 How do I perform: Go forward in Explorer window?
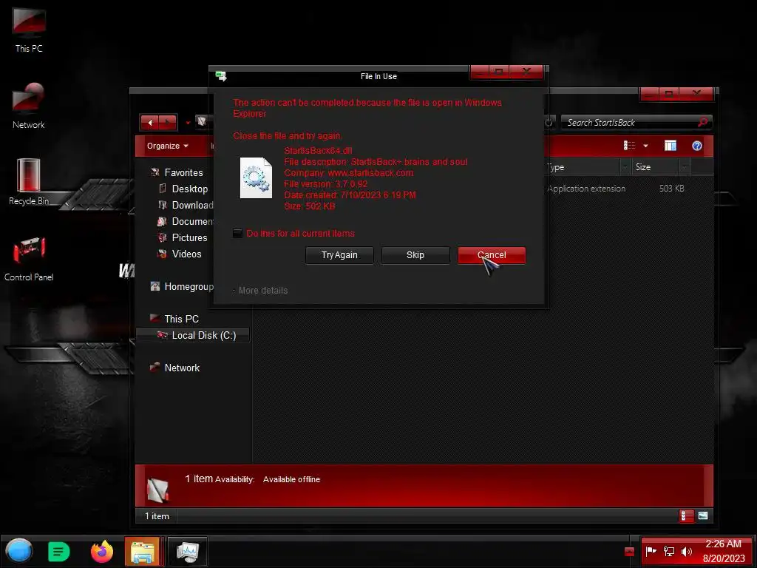pos(168,123)
